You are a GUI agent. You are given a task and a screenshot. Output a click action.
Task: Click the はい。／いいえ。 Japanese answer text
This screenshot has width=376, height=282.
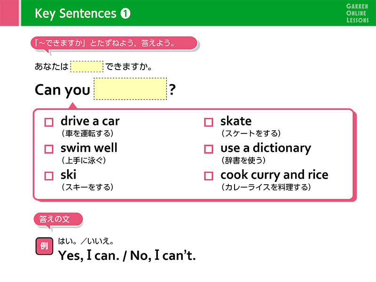tap(86, 241)
